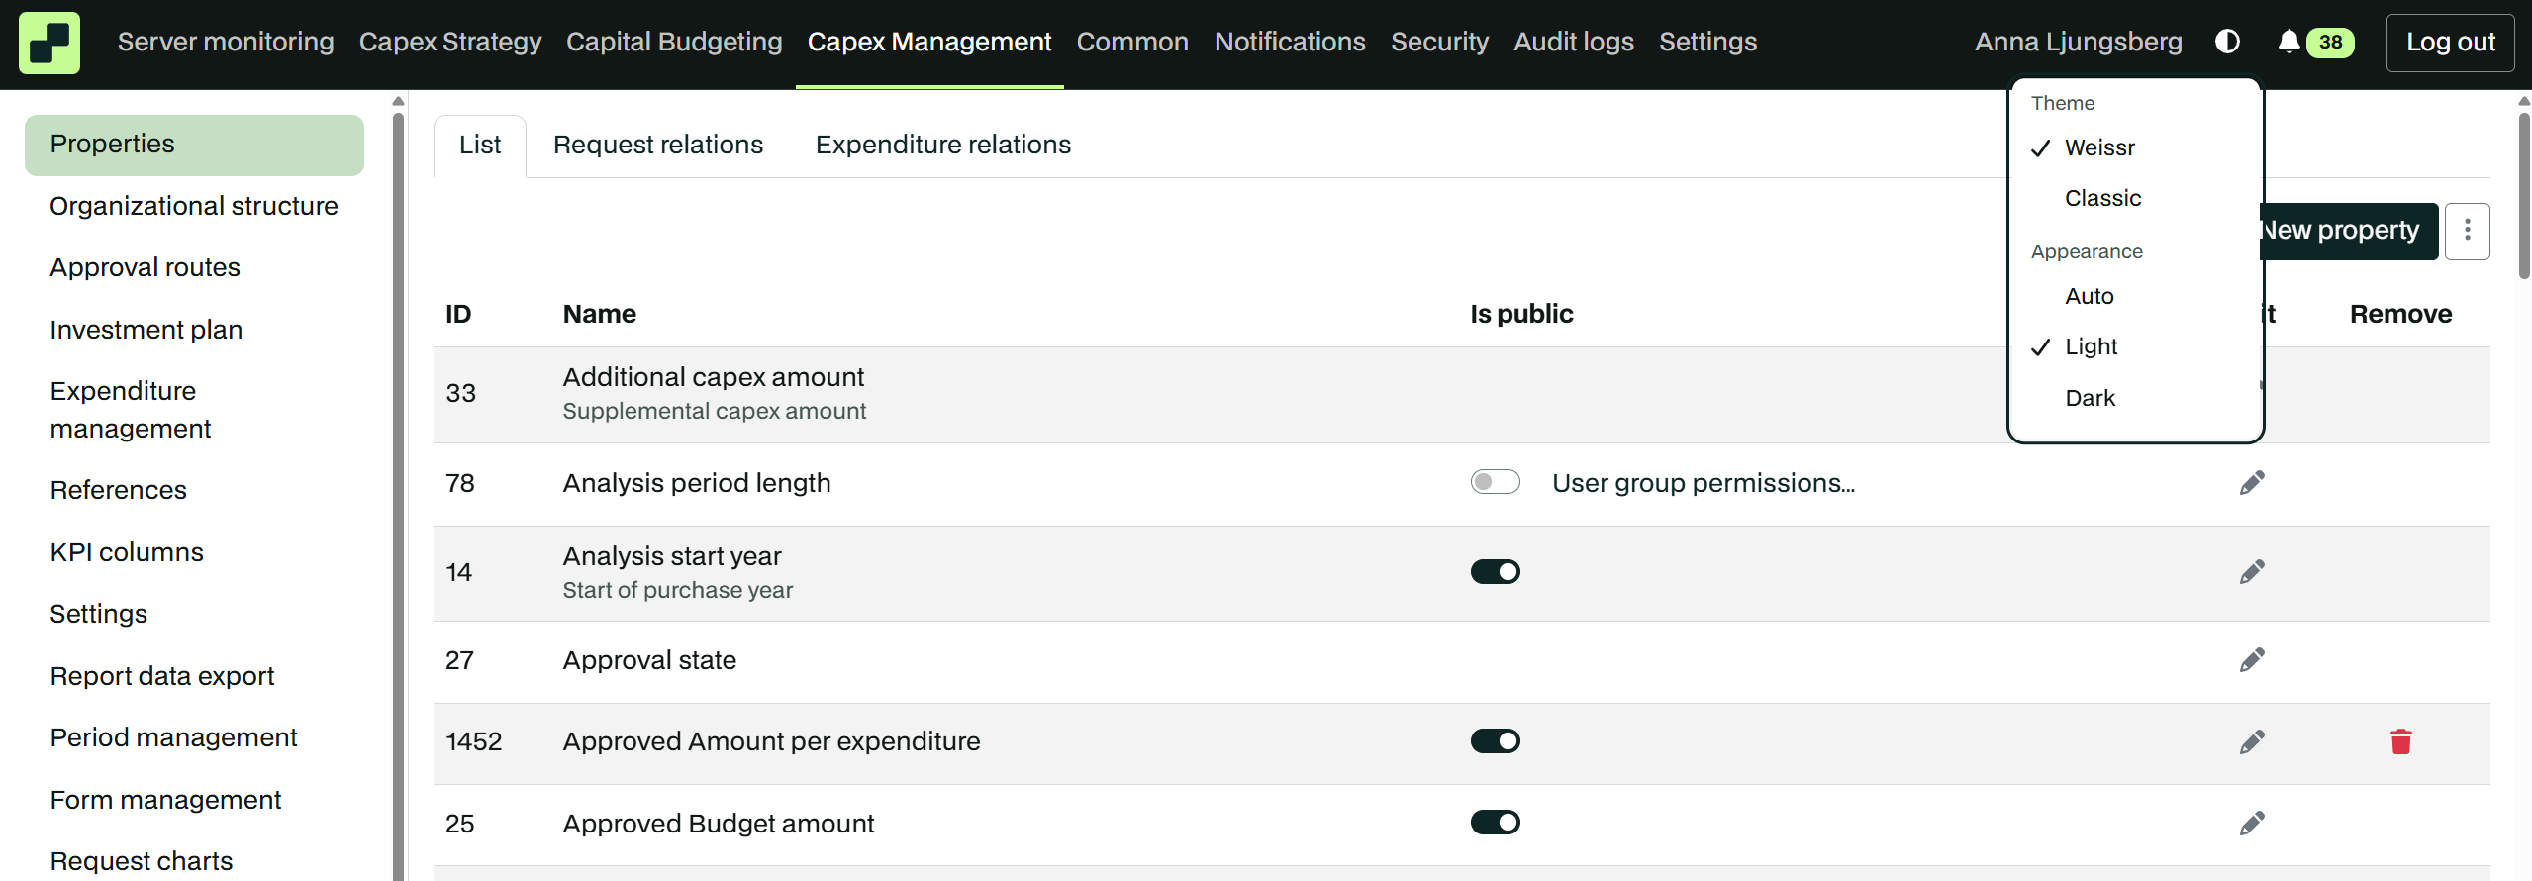Open Organizational structure in sidebar
Screen dimensions: 2532x881
click(194, 206)
